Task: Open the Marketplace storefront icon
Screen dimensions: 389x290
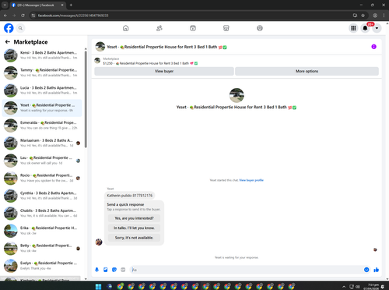Action: [226, 28]
